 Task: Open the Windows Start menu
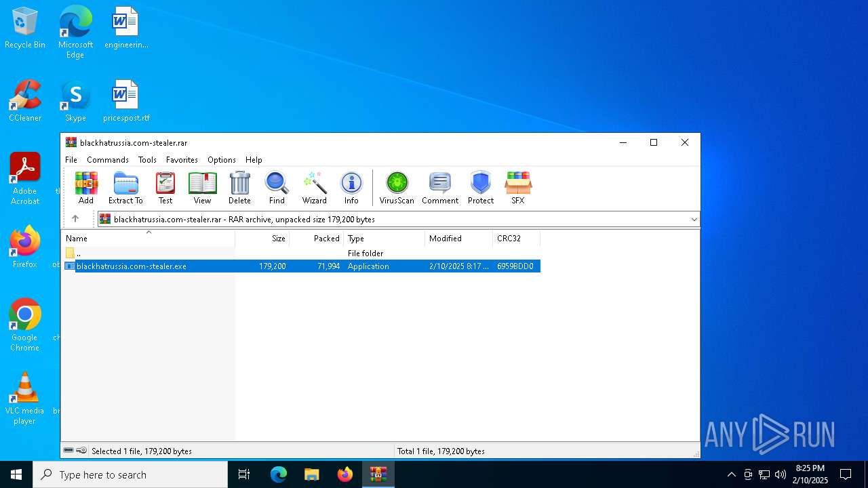click(16, 474)
